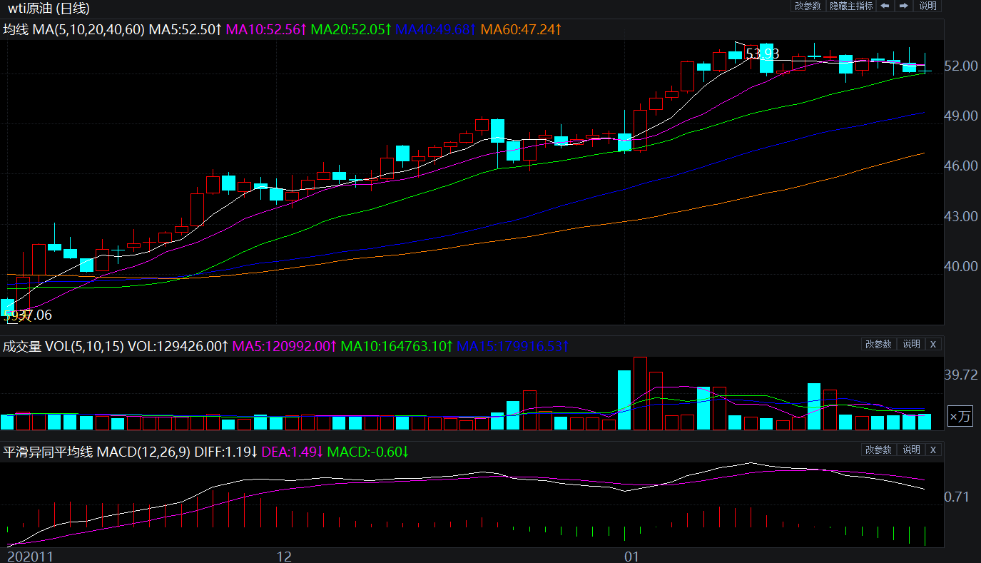Close the MACD indicator panel
981x563 pixels.
click(x=932, y=450)
